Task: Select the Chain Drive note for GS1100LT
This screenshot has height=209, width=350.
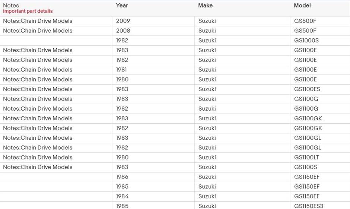Action: (38, 157)
